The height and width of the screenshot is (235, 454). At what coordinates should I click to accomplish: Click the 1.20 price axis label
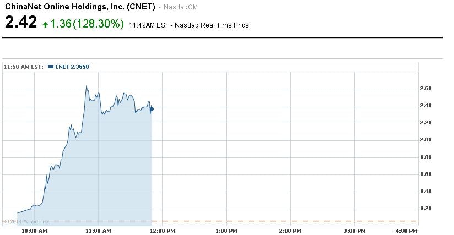pyautogui.click(x=425, y=209)
